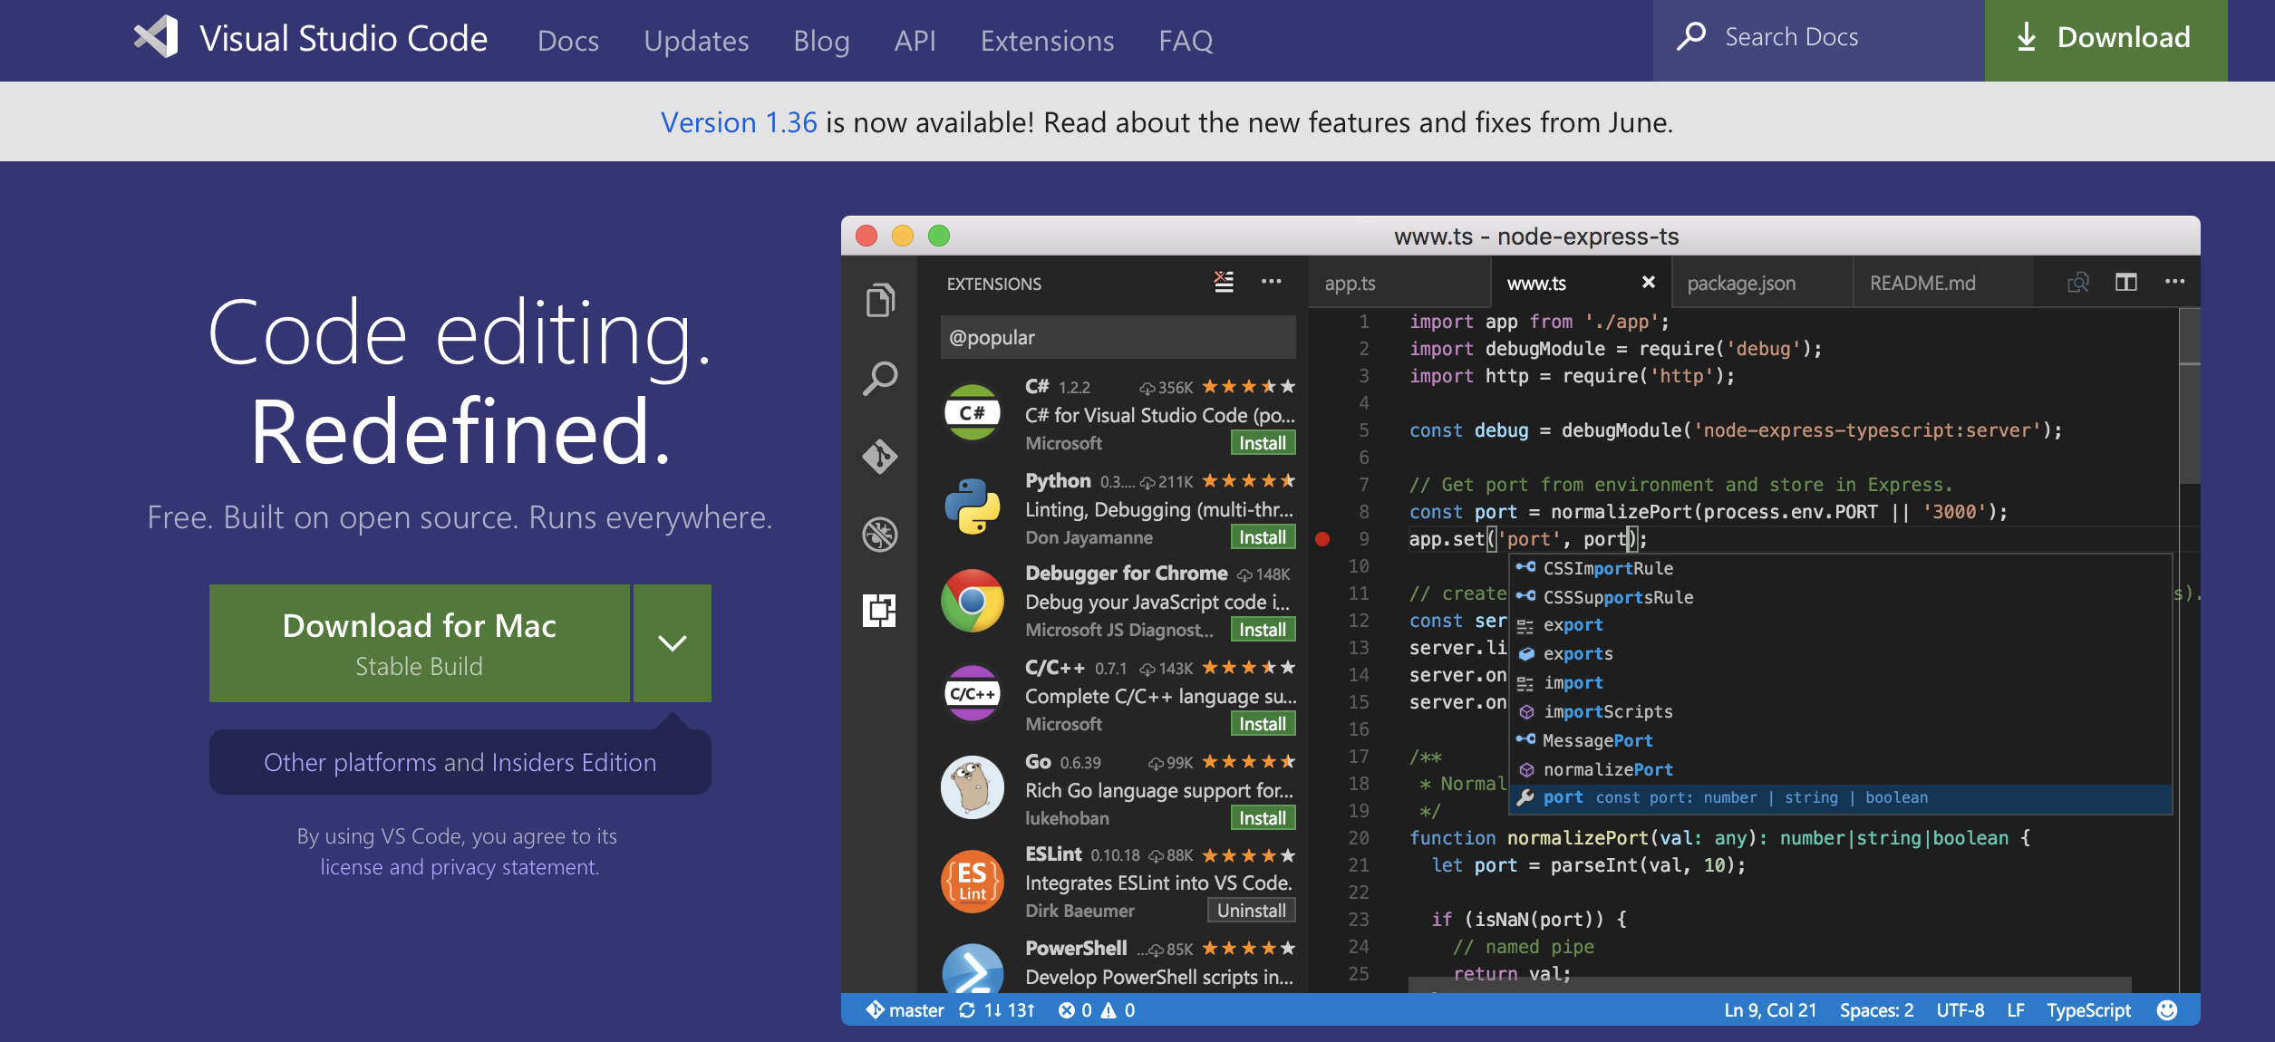The image size is (2275, 1042).
Task: Toggle the breakpoint on line 9
Action: (x=1322, y=539)
